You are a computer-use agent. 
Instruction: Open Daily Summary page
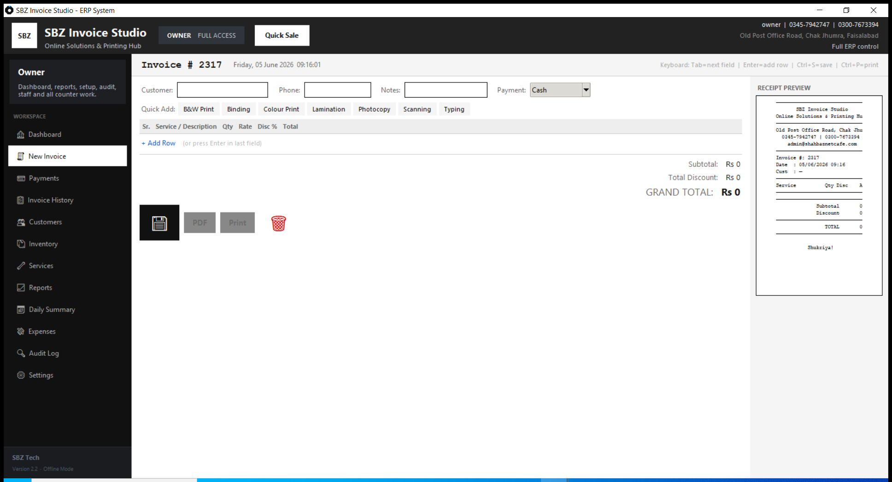(68, 310)
